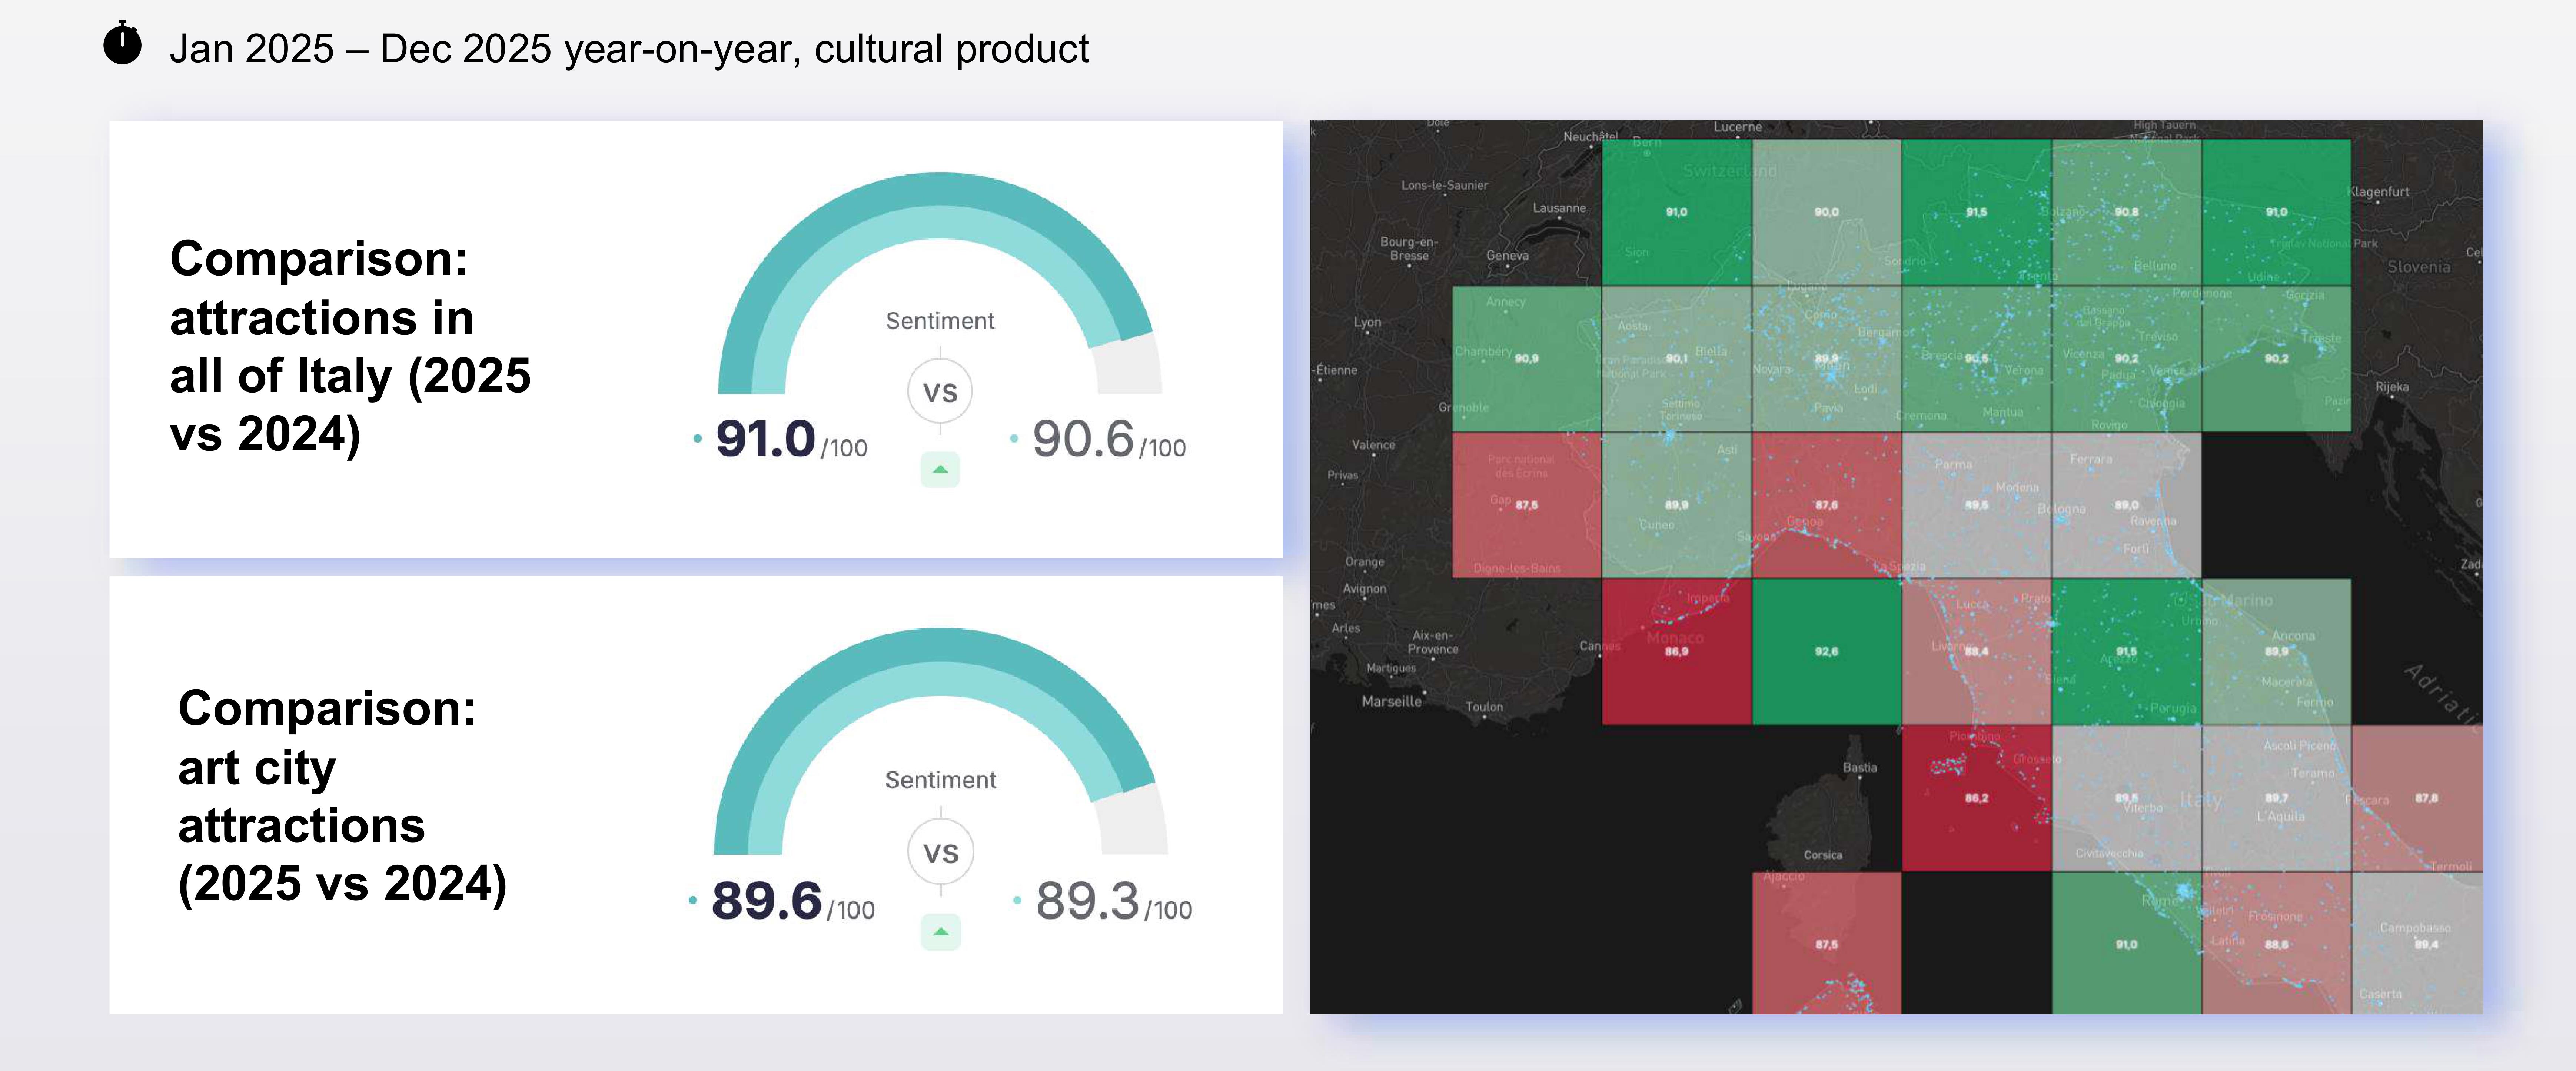Click the Geneva label on the map
2576x1071 pixels.
click(x=1507, y=256)
